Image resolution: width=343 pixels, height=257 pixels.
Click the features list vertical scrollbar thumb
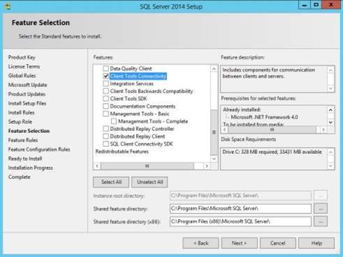tap(214, 132)
